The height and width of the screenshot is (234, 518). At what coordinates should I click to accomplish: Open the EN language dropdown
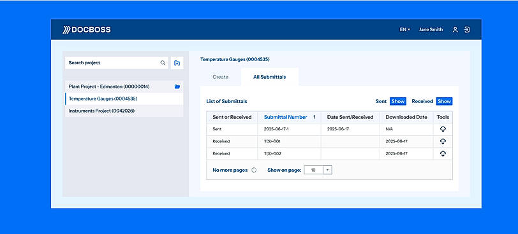click(404, 30)
